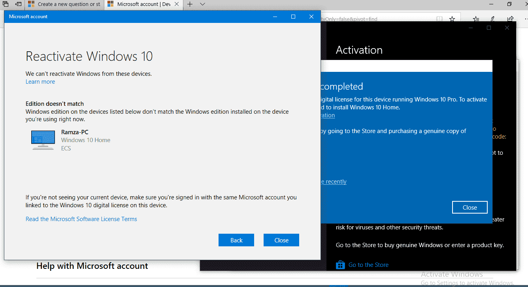Image resolution: width=528 pixels, height=287 pixels.
Task: Expand the tab preview chevron in Edge
Action: (202, 4)
